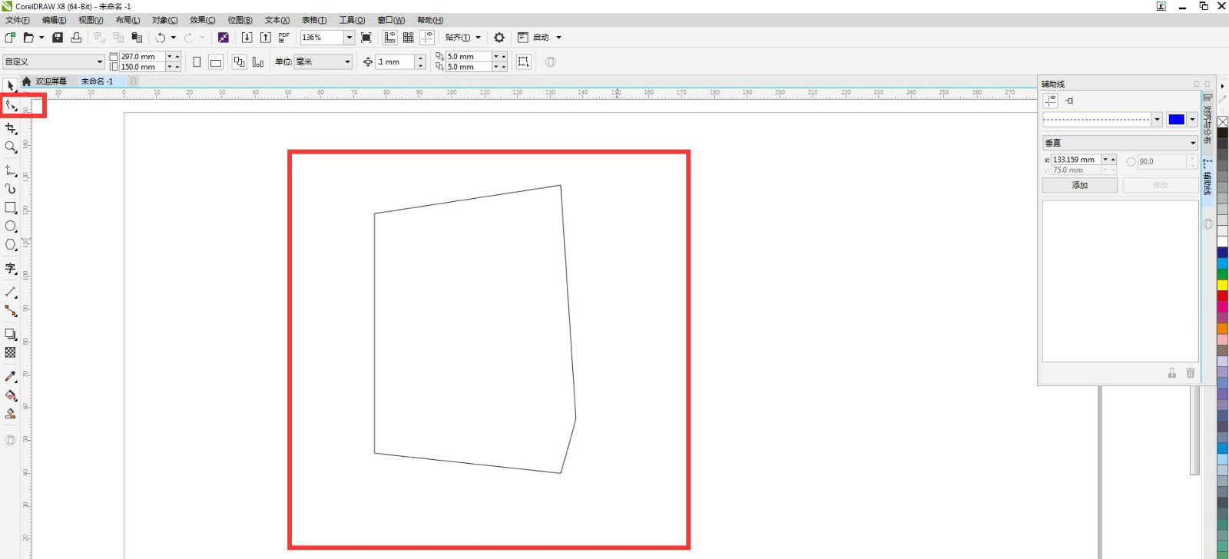
Task: Open the 效果(C) menu
Action: point(202,20)
